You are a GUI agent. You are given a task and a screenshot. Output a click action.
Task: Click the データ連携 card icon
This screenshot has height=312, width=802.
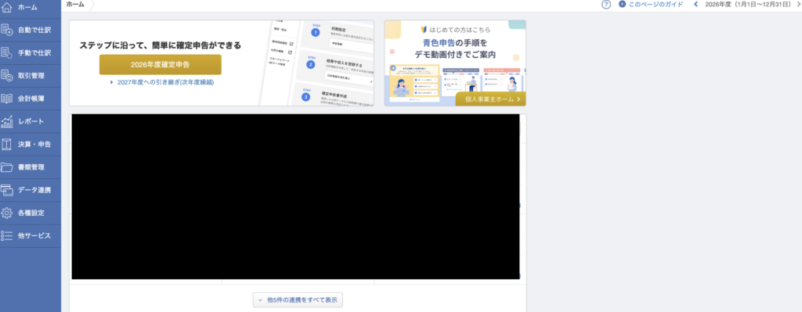coord(6,190)
